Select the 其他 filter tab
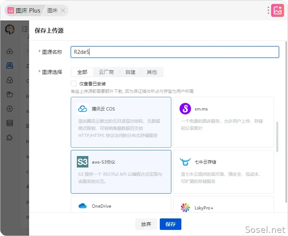This screenshot has width=288, height=236. (x=152, y=72)
